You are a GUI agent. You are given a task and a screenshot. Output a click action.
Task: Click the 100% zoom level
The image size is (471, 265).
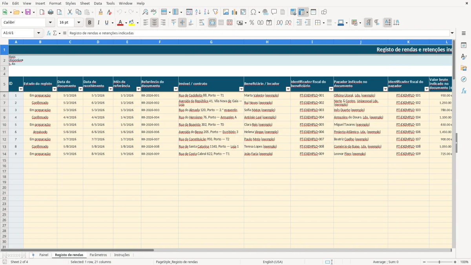coord(464,262)
